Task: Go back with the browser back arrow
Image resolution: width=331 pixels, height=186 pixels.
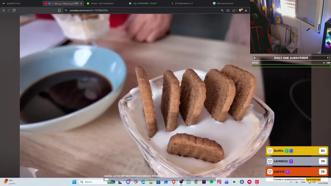Action: click(x=4, y=10)
